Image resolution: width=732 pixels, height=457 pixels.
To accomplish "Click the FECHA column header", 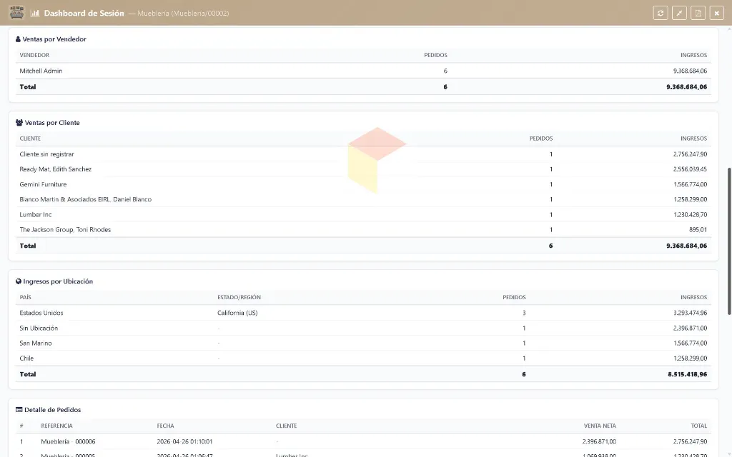I will (165, 426).
